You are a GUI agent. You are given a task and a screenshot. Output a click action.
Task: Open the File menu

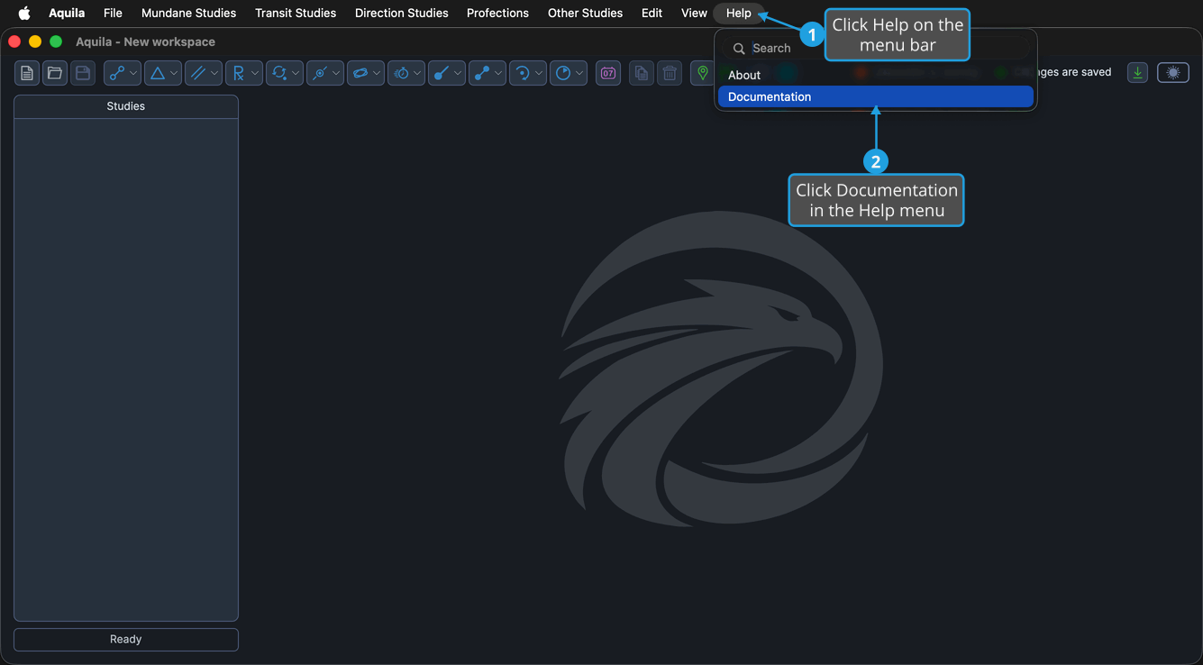tap(113, 14)
